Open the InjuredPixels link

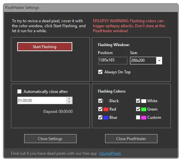point(110,153)
